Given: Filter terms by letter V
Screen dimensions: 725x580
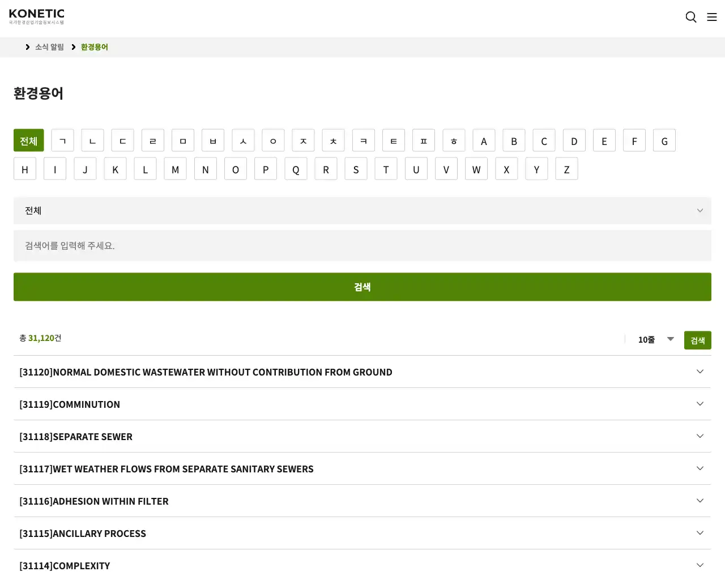Looking at the screenshot, I should 446,169.
